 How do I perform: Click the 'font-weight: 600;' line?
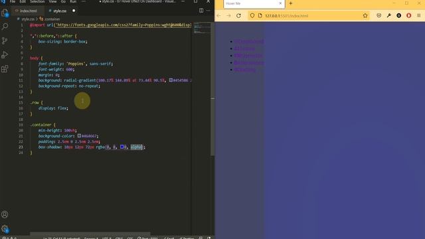pos(56,69)
